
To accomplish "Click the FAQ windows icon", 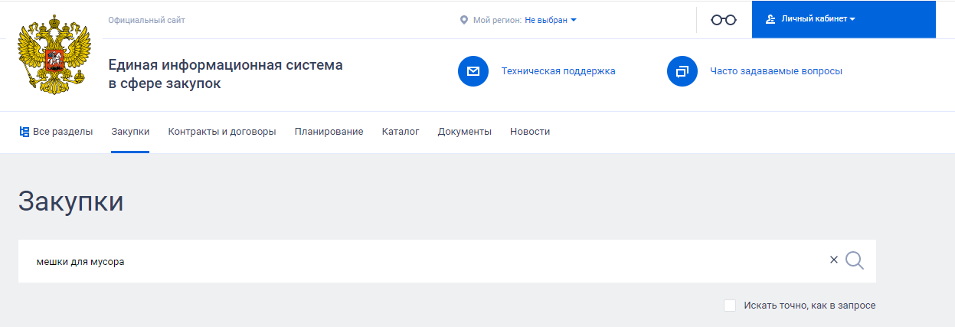I will pyautogui.click(x=682, y=71).
